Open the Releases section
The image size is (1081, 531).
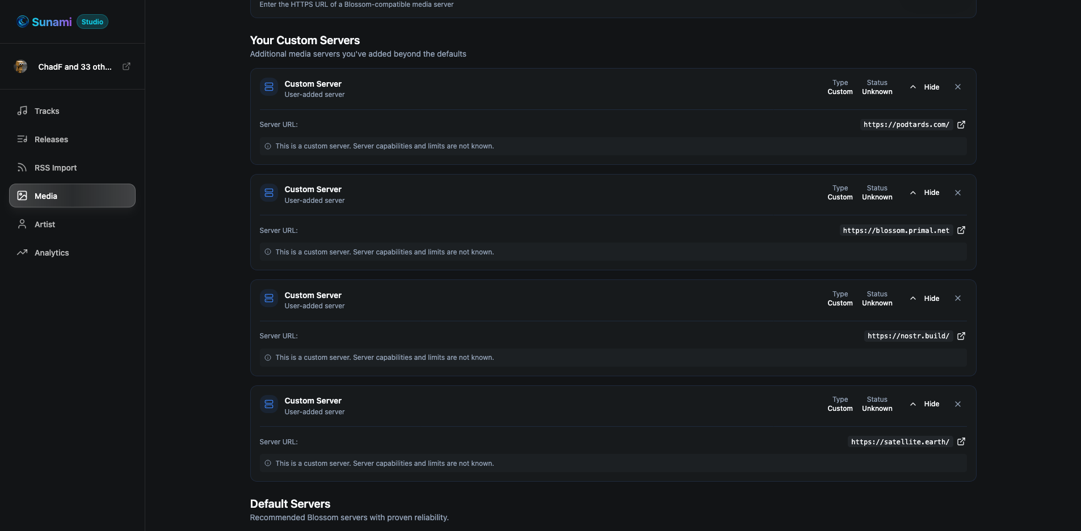click(51, 139)
